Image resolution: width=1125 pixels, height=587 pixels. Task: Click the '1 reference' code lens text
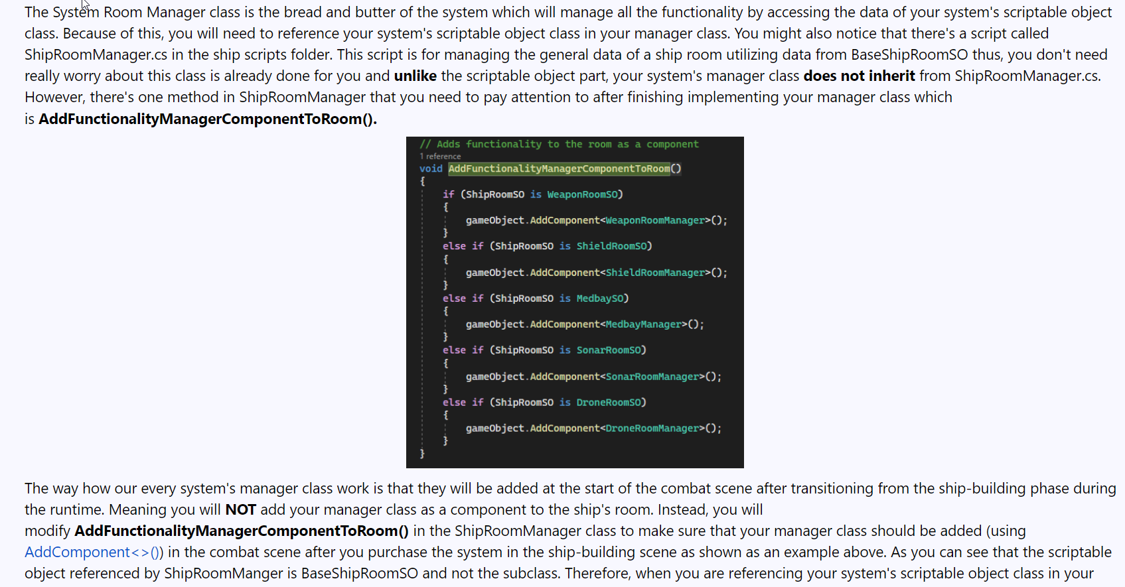coord(440,157)
